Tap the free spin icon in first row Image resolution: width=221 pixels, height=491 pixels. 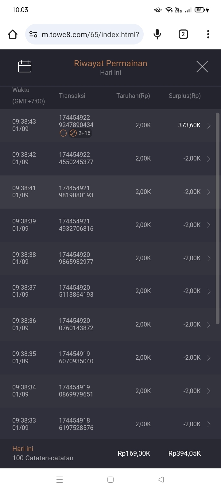pos(63,133)
